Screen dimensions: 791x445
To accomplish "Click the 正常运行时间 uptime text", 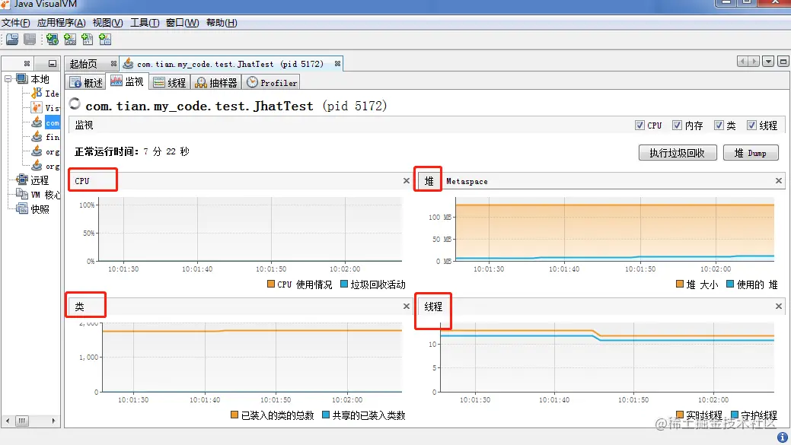I will 132,151.
